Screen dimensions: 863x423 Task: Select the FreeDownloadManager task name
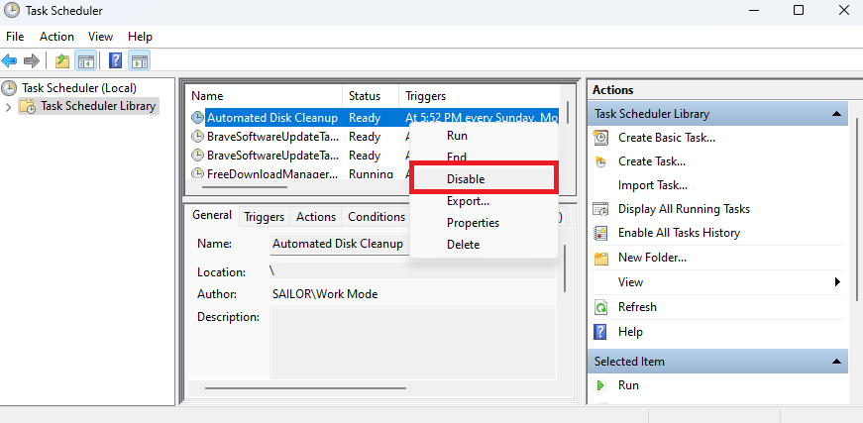pyautogui.click(x=272, y=174)
